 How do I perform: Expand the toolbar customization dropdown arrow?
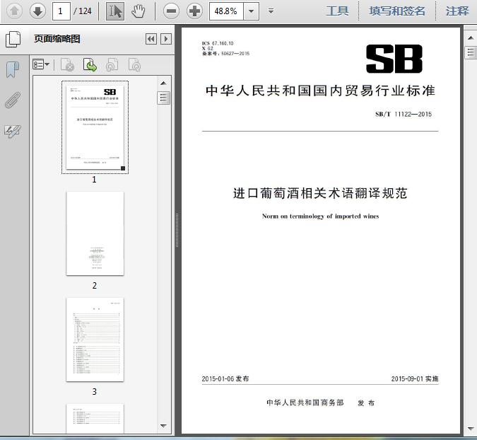tap(271, 11)
